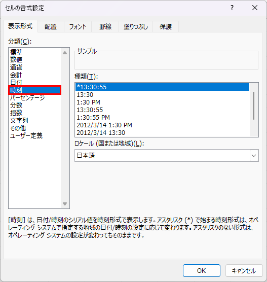Choose 13:30:55 format without asterisk

coord(163,110)
